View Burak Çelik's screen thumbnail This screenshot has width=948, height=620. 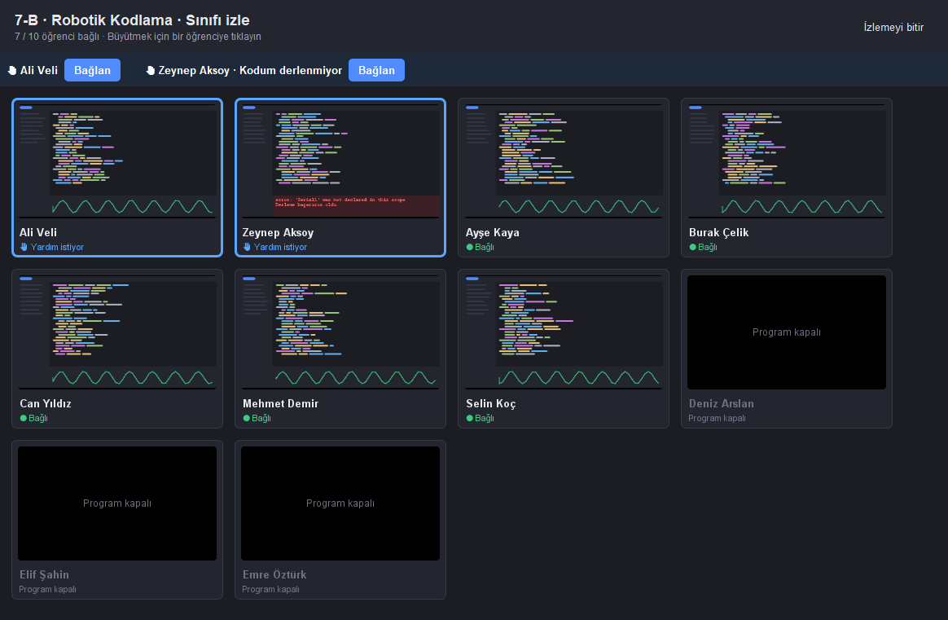click(x=787, y=160)
